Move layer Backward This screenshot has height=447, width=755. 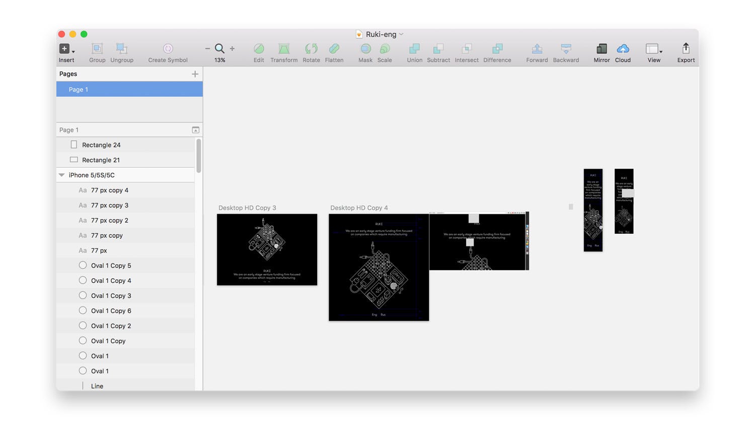click(566, 48)
